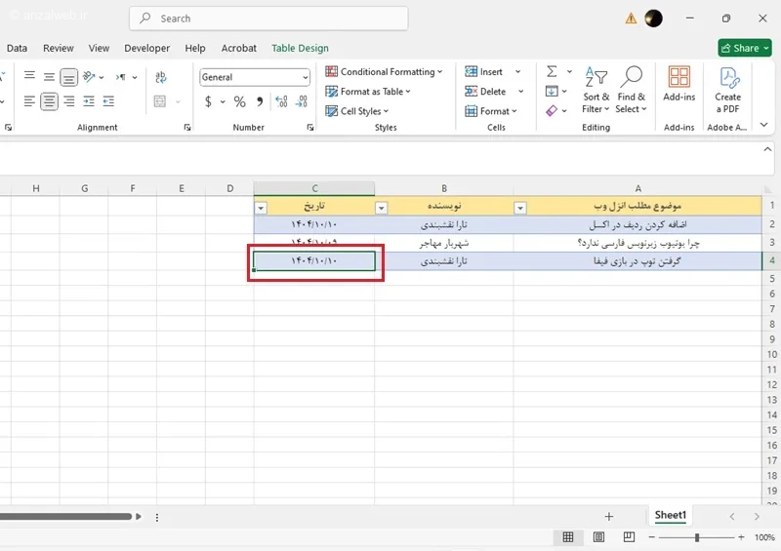Click the Merge & Center icon
This screenshot has width=781, height=551.
point(160,101)
